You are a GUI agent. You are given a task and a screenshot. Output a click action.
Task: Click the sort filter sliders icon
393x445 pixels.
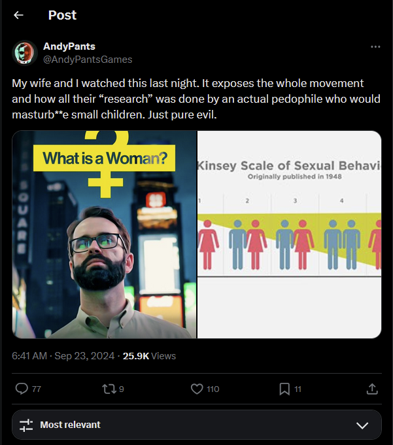pos(26,425)
